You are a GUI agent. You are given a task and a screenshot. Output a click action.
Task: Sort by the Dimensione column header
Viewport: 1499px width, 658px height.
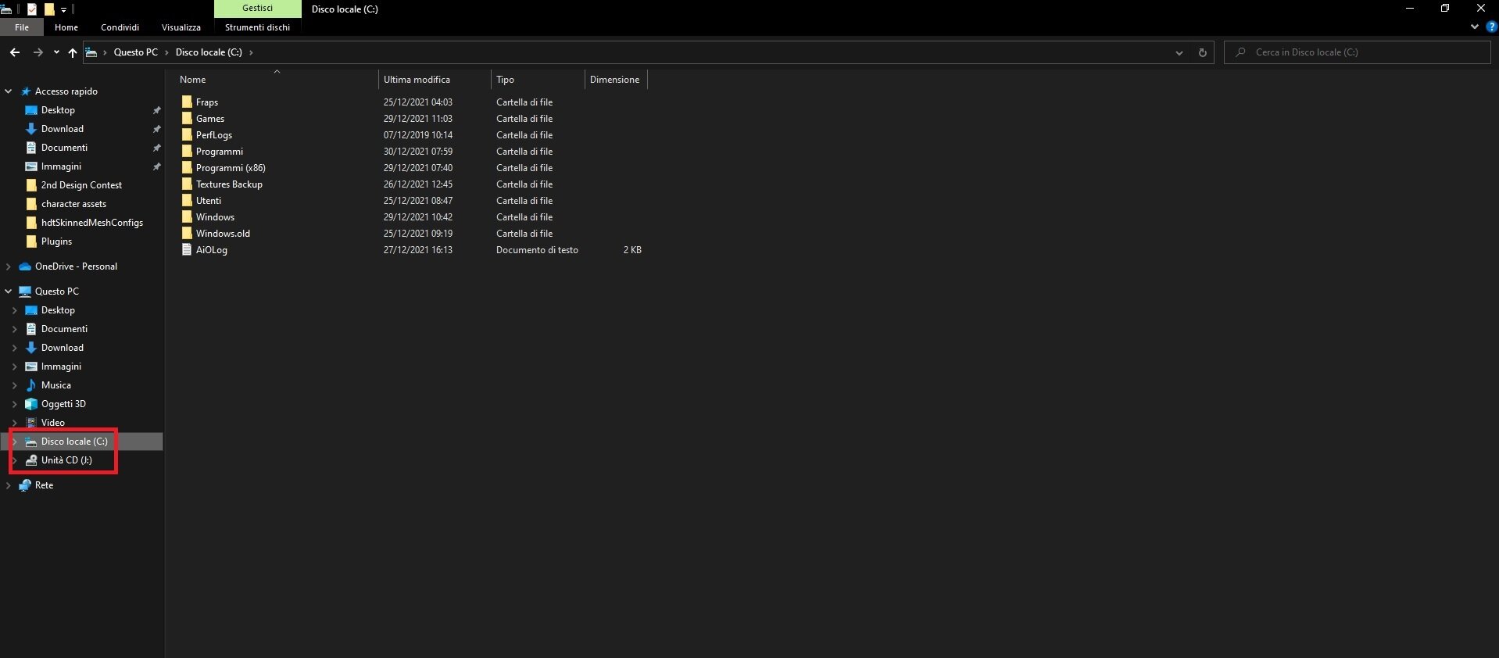[x=616, y=80]
